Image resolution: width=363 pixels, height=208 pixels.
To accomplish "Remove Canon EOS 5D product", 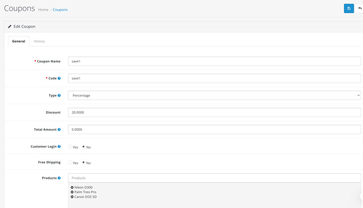I will pyautogui.click(x=72, y=197).
